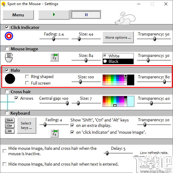Click the cyan cross hair preview icon
Viewport: 173px width, 173px height.
[7, 102]
